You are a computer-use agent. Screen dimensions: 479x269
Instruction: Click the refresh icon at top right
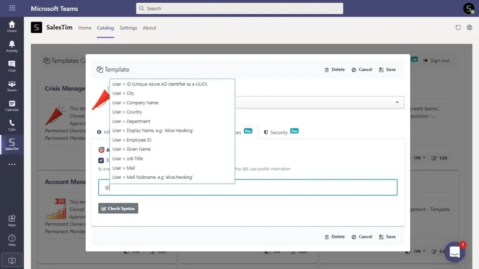click(x=458, y=28)
